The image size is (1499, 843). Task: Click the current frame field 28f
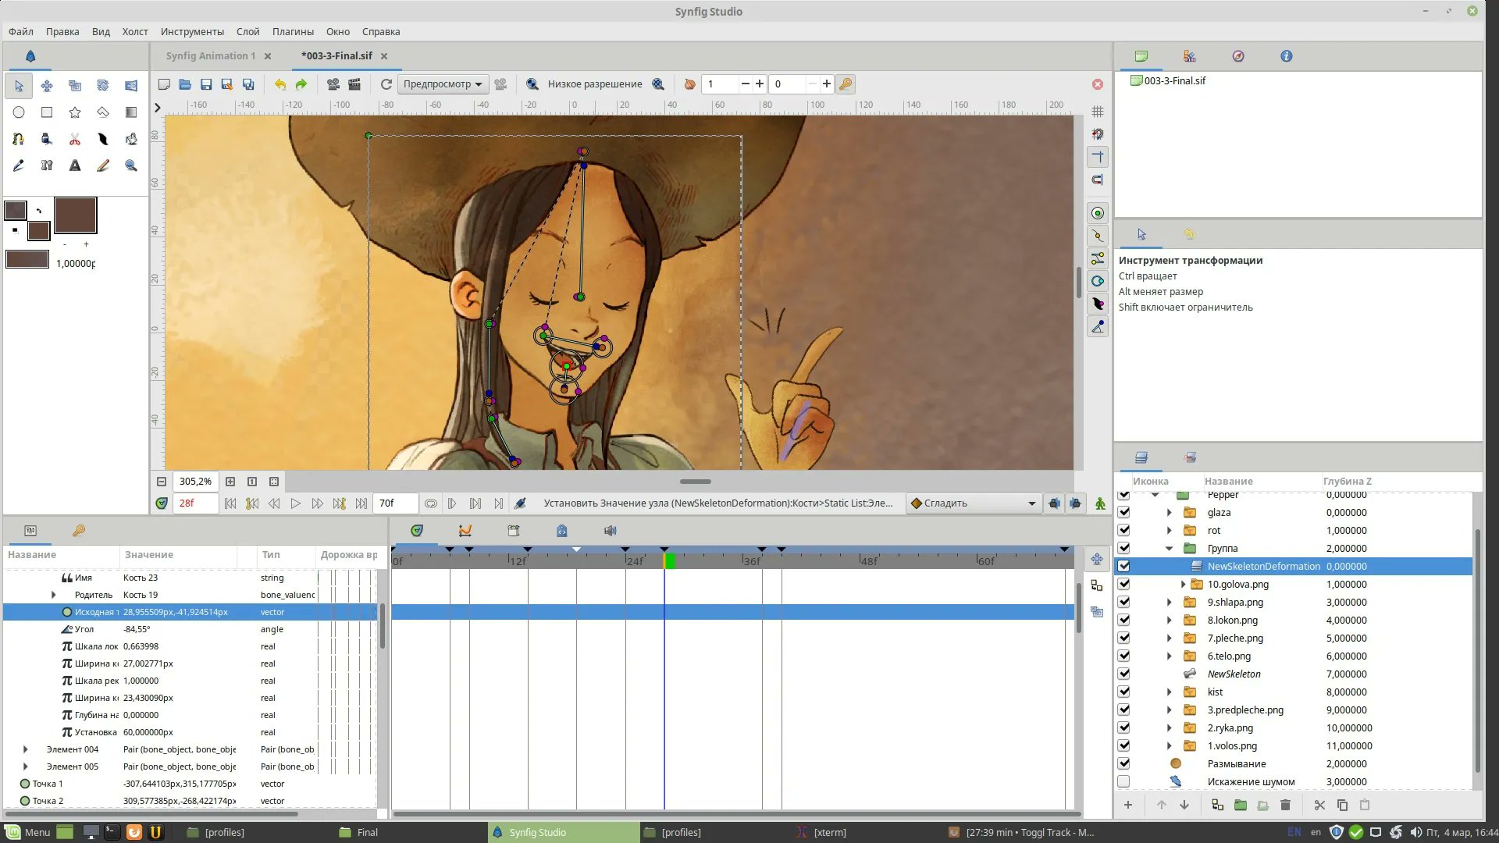[x=195, y=503]
